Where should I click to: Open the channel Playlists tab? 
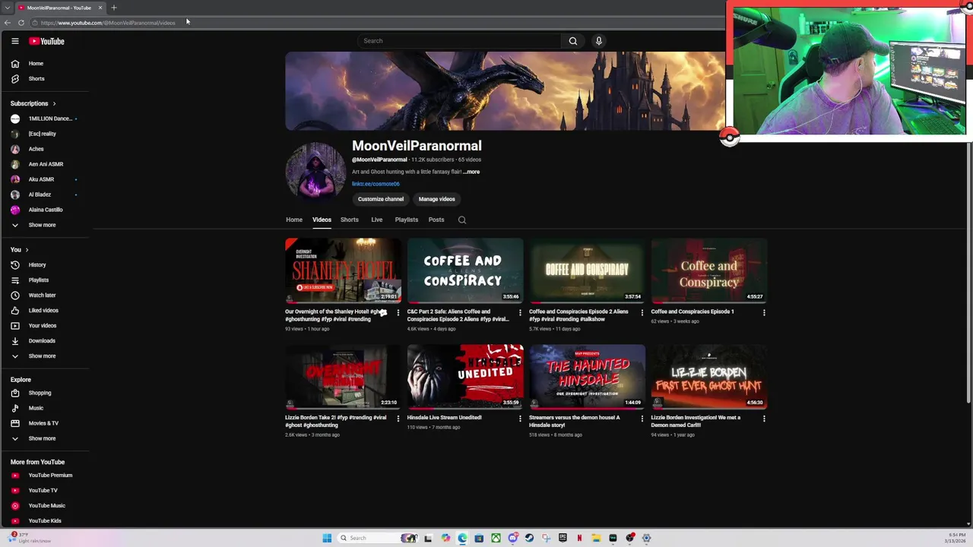(x=406, y=220)
